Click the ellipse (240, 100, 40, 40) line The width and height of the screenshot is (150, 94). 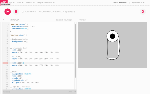26,83
